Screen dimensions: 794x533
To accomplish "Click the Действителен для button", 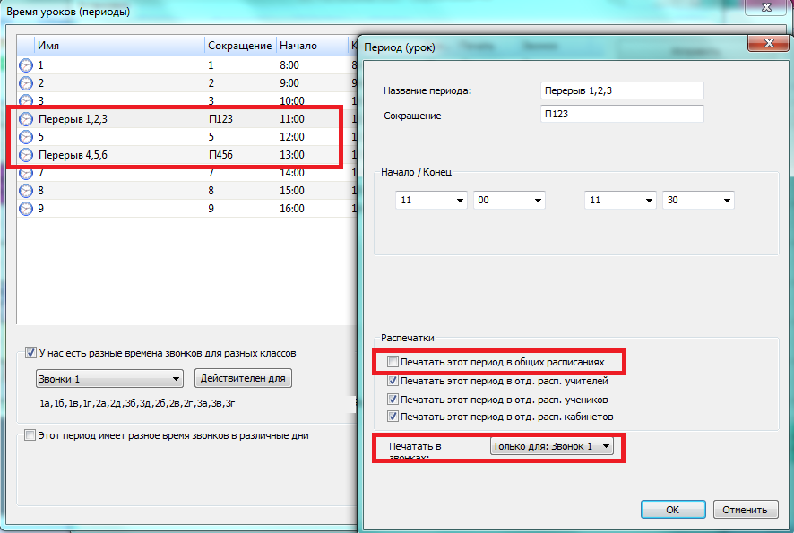I will 244,378.
